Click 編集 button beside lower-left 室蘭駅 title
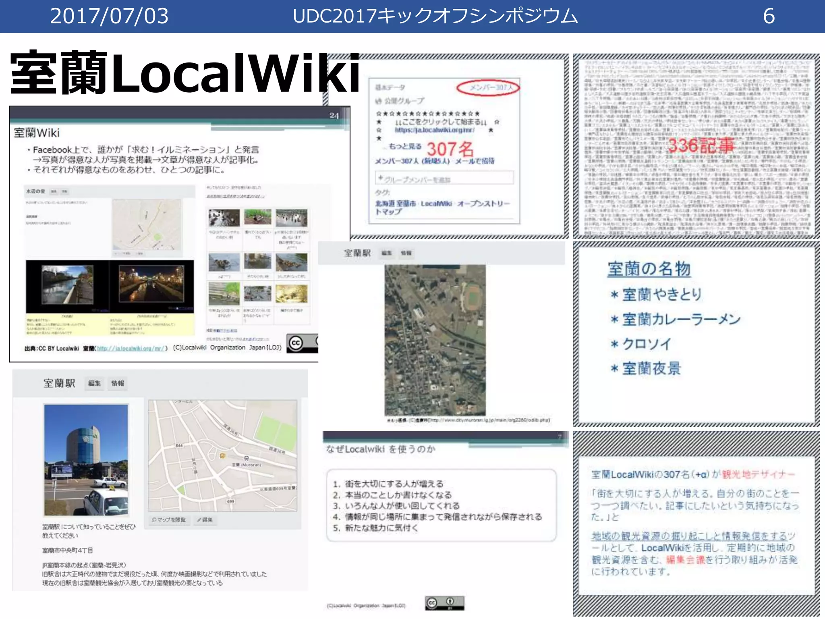 pyautogui.click(x=94, y=383)
